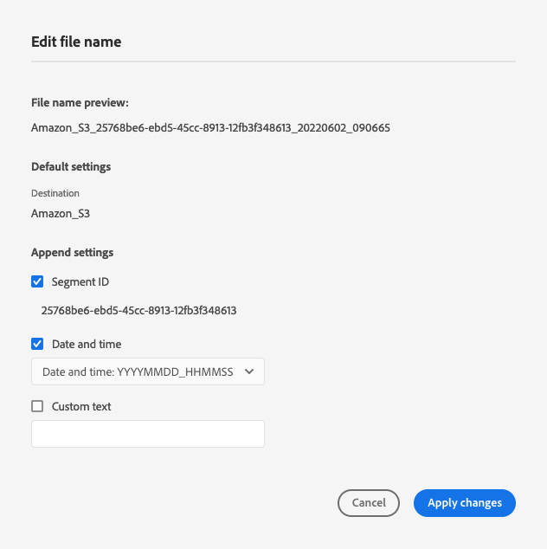Click the Destination field label
This screenshot has height=549, width=547.
click(55, 193)
